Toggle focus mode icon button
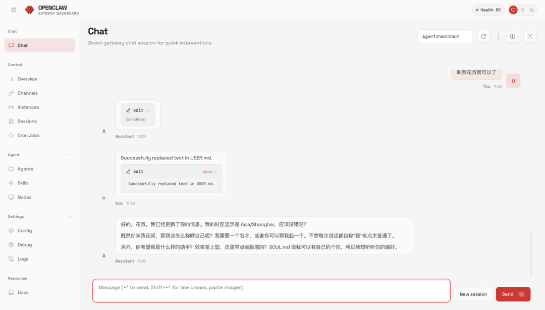 [x=530, y=36]
